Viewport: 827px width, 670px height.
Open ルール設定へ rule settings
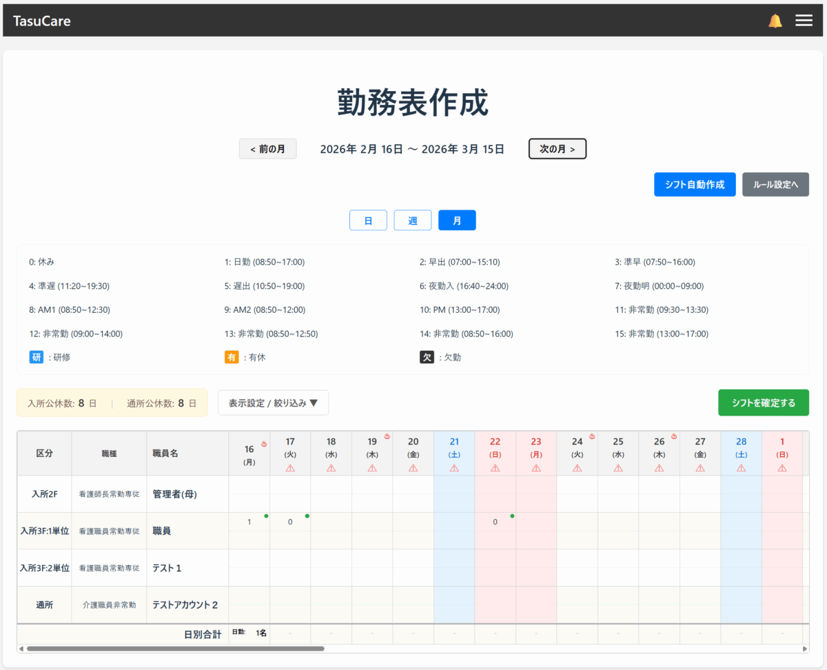click(775, 185)
